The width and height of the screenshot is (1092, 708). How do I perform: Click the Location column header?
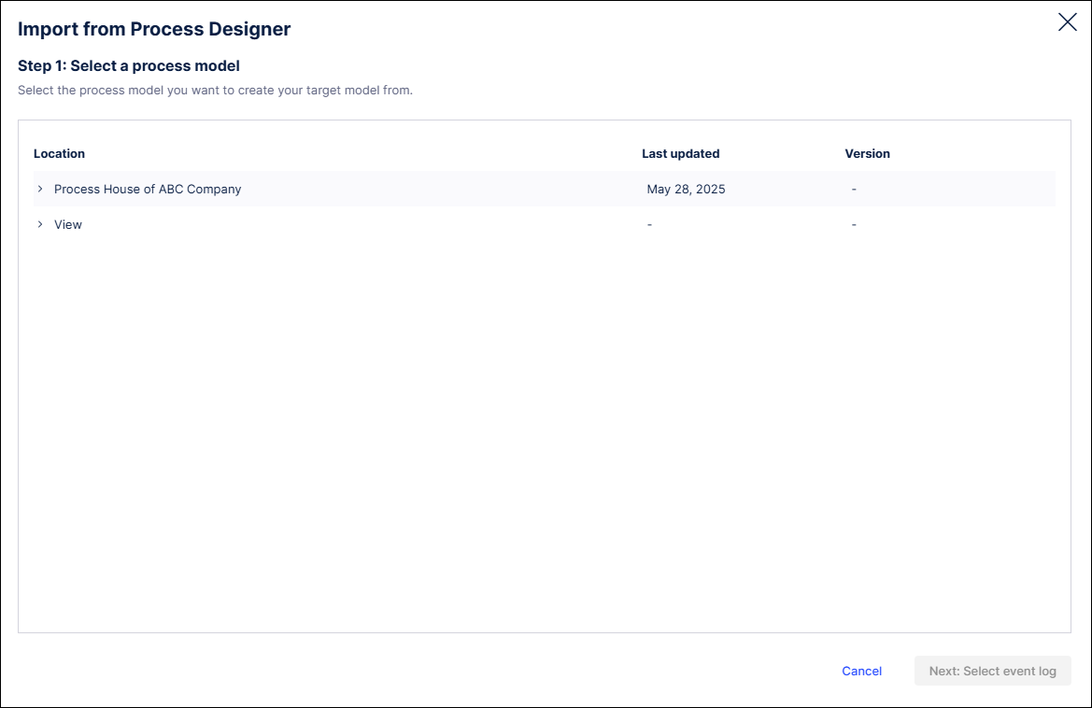tap(59, 154)
